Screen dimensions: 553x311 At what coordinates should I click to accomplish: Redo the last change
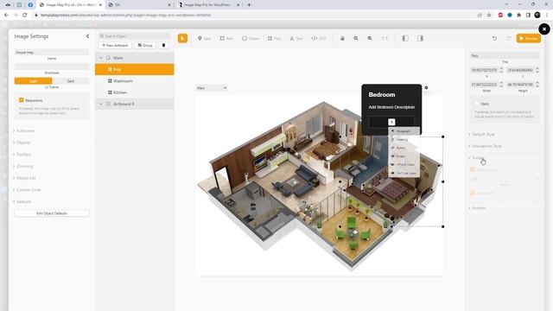(x=508, y=38)
